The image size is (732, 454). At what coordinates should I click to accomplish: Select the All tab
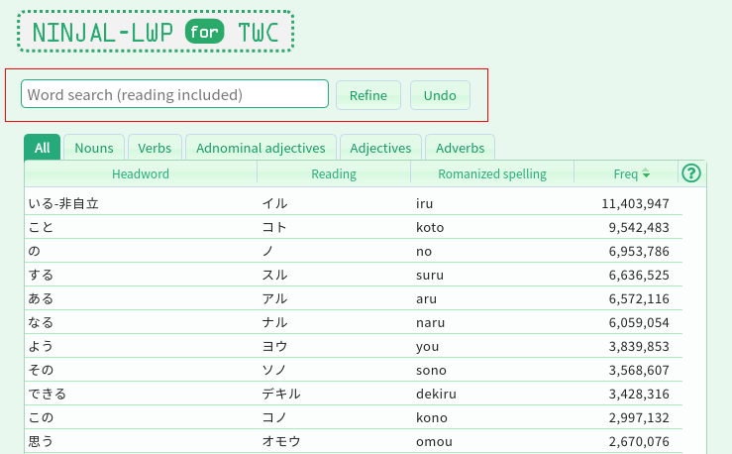pyautogui.click(x=43, y=148)
